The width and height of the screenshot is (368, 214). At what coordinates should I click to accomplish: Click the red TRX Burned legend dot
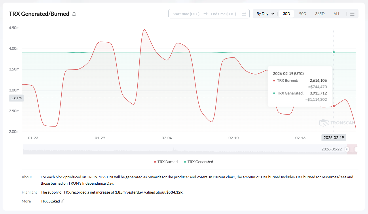(x=155, y=162)
